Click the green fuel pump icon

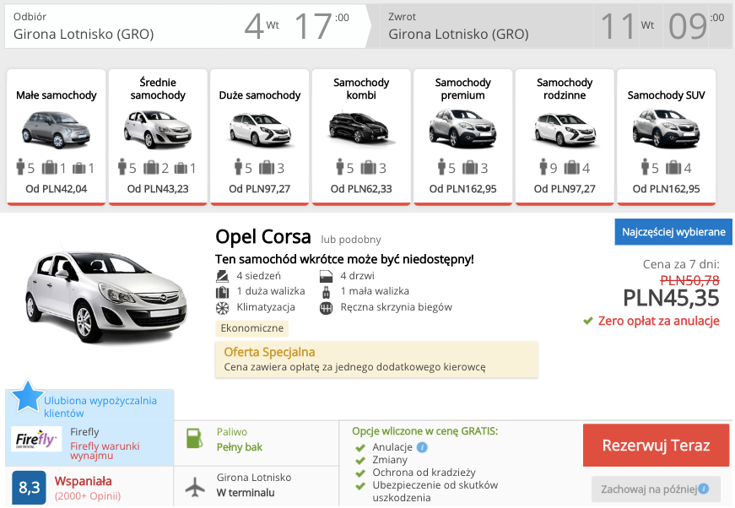coord(195,439)
